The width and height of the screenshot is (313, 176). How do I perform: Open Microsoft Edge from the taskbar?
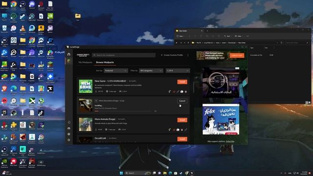click(170, 173)
